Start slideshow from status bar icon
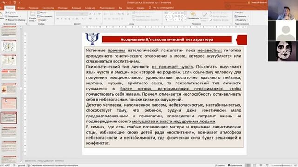This screenshot has width=298, height=167. point(267,165)
